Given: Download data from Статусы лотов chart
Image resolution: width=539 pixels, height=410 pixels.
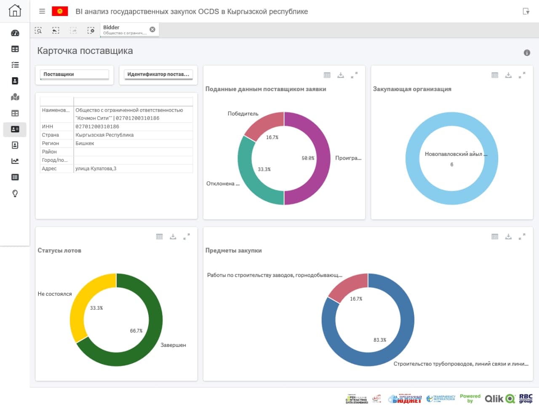Looking at the screenshot, I should pos(173,236).
